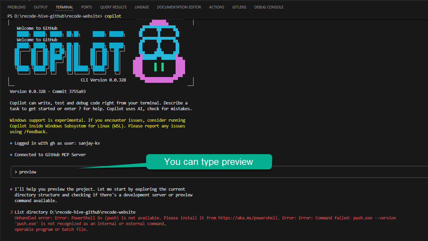The height and width of the screenshot is (241, 428).
Task: Switch to the DEBUG CONSOLE tab
Action: (269, 7)
